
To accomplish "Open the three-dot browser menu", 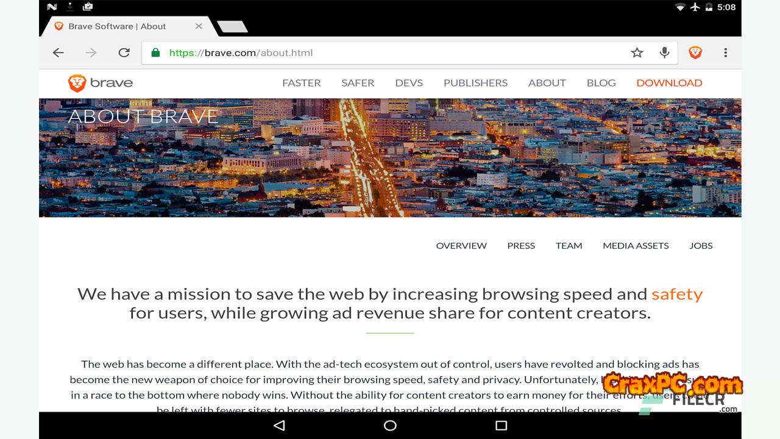I will 725,52.
